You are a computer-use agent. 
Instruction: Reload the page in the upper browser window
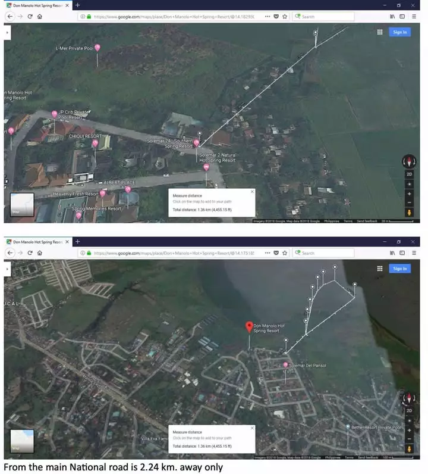point(30,16)
